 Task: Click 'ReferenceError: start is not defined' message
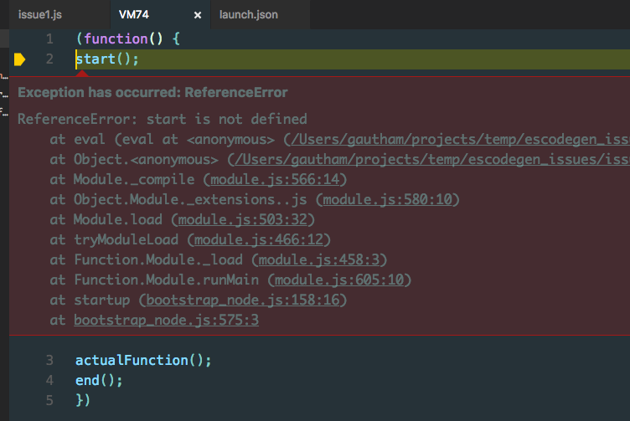[163, 119]
